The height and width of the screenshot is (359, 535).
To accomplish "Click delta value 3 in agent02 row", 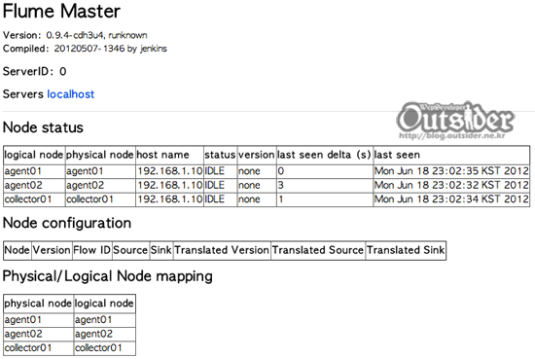I will click(x=325, y=185).
